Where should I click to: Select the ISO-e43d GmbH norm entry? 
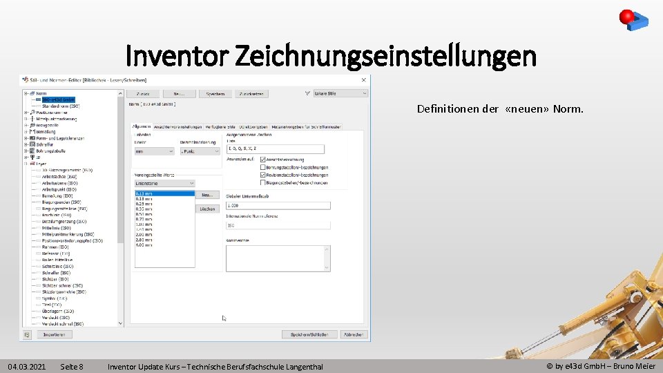click(58, 99)
